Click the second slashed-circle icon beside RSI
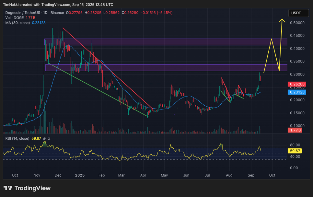The width and height of the screenshot is (313, 197). pyautogui.click(x=49, y=139)
